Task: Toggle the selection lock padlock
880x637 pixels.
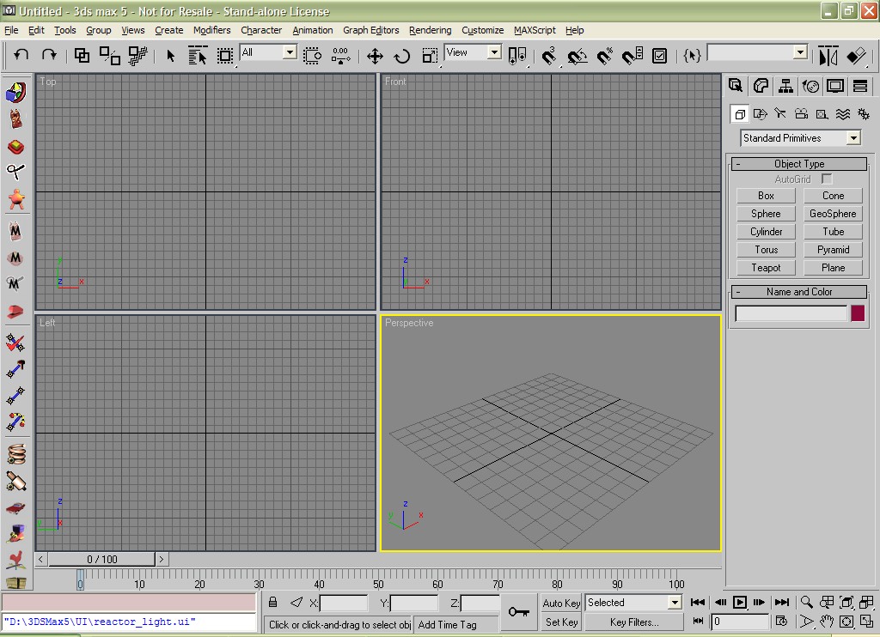Action: [272, 603]
